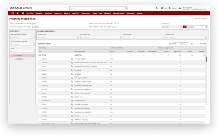
Task: Click the copy icon in the SMT Capacitor 3216 row
Action: pyautogui.click(x=72, y=78)
